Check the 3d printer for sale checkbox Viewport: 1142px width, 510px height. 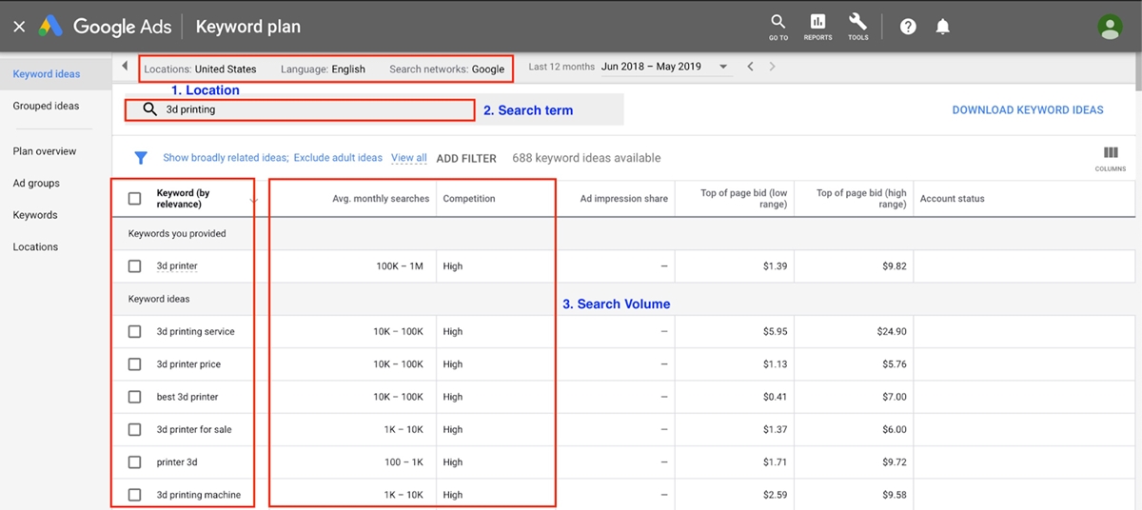134,429
